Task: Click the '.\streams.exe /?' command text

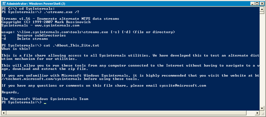Action: (x=61, y=12)
